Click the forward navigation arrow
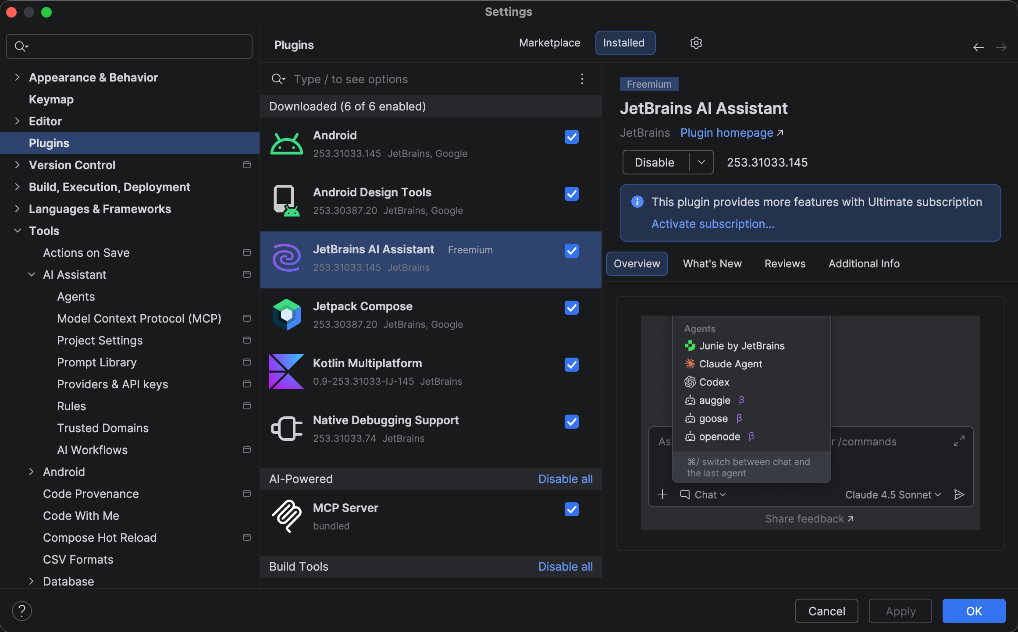This screenshot has height=632, width=1018. tap(1001, 47)
